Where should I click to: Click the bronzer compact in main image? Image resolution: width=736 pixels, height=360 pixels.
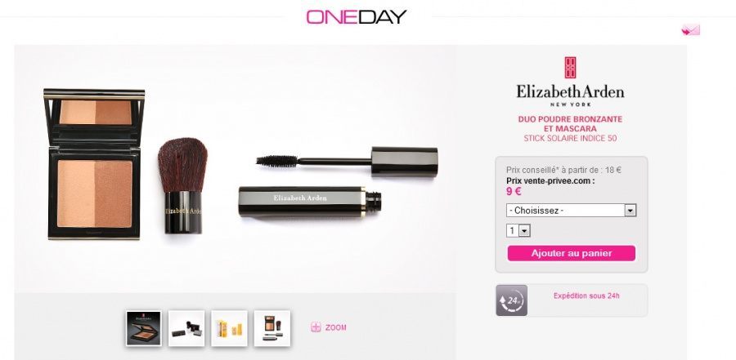coord(94,163)
